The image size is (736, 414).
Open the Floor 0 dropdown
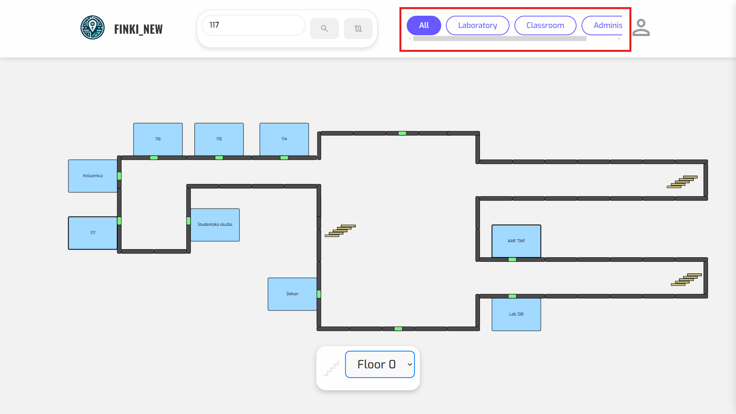(x=379, y=364)
